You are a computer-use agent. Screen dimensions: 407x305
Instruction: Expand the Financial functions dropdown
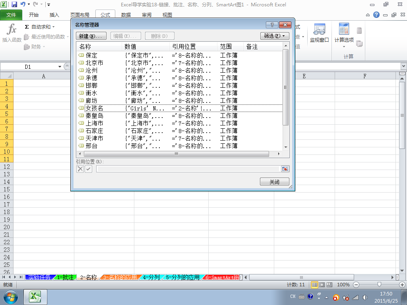44,47
